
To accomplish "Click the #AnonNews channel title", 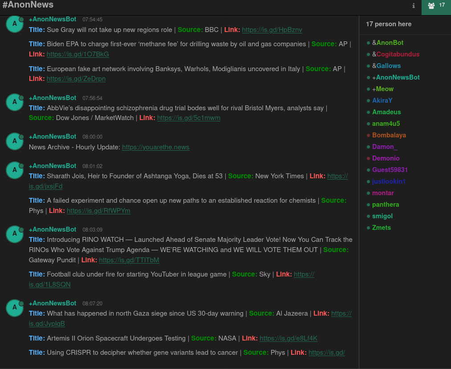I will point(28,5).
